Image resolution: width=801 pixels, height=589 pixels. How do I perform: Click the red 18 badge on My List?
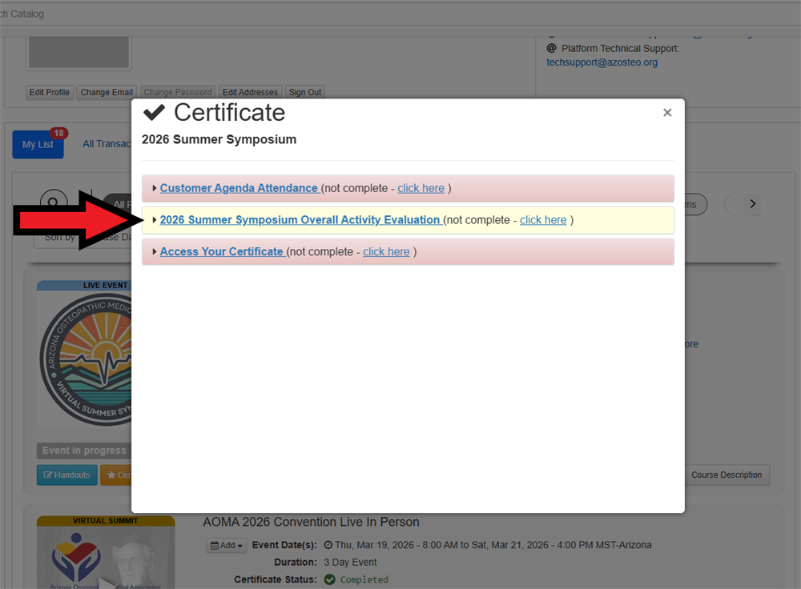coord(58,133)
